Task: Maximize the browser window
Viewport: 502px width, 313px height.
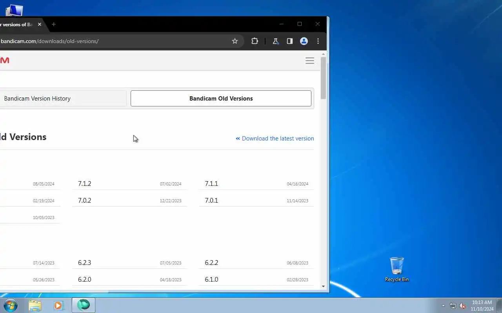Action: pos(300,24)
